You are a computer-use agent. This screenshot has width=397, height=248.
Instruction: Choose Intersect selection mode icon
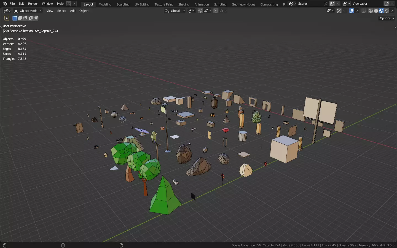36,18
